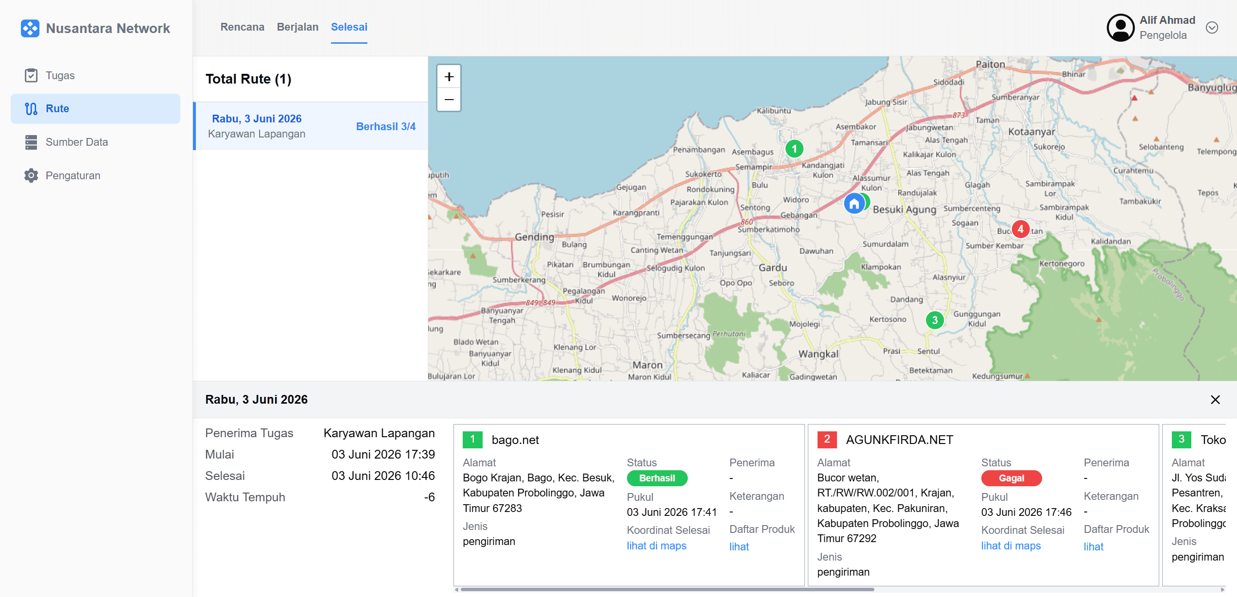Click the Total Rute (1) heading
Screen dimensions: 1237x597
tap(248, 79)
